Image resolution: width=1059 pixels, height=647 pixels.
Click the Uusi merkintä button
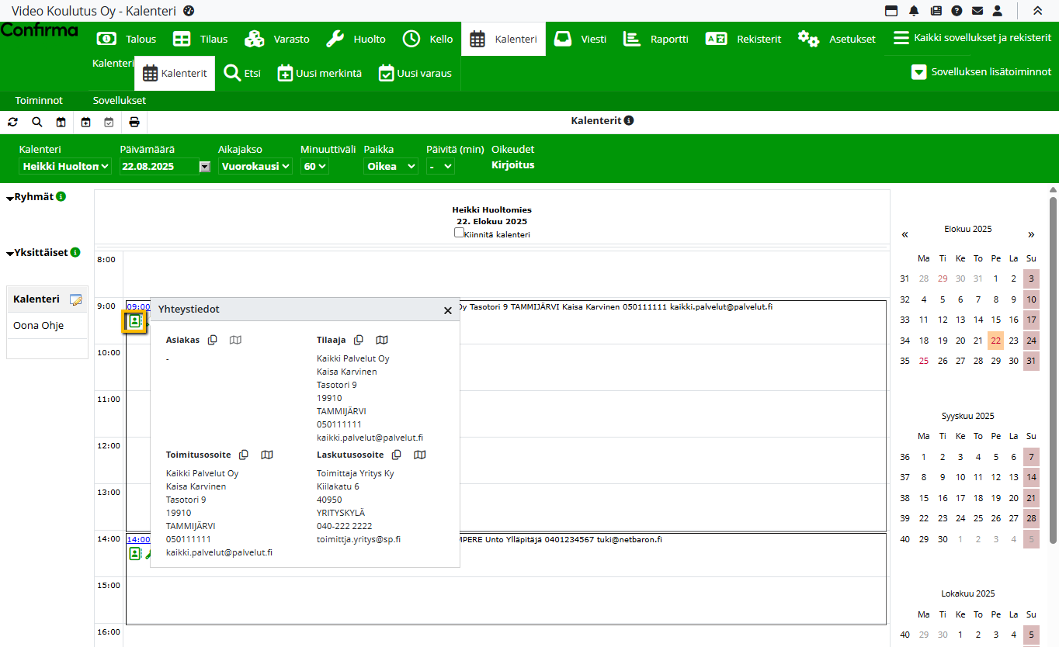(x=320, y=74)
